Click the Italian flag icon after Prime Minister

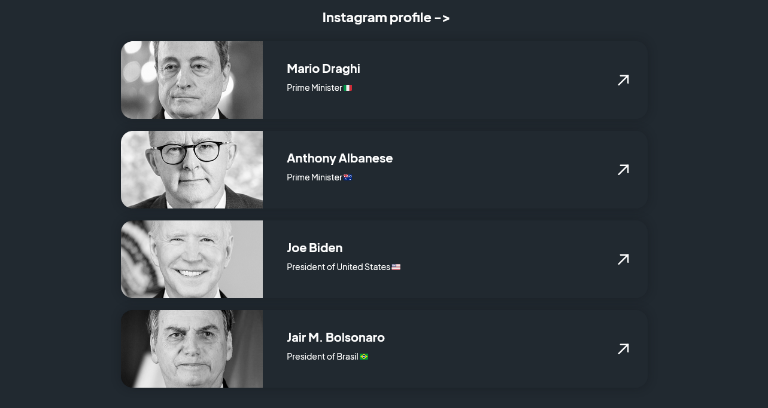[348, 88]
